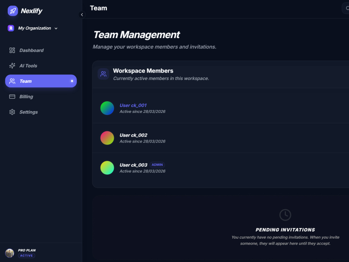
Task: Click the Nexlify brand name
Action: pyautogui.click(x=31, y=11)
